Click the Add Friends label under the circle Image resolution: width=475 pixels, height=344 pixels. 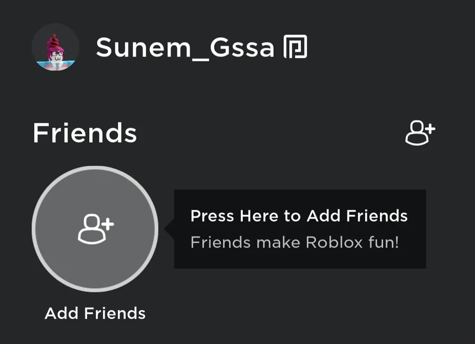point(95,313)
